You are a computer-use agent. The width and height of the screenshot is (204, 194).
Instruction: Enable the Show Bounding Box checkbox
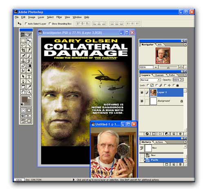click(50, 24)
